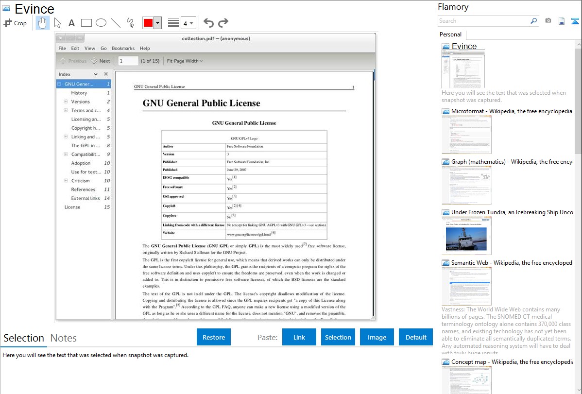Undo the last annotation
This screenshot has width=582, height=394.
[208, 23]
